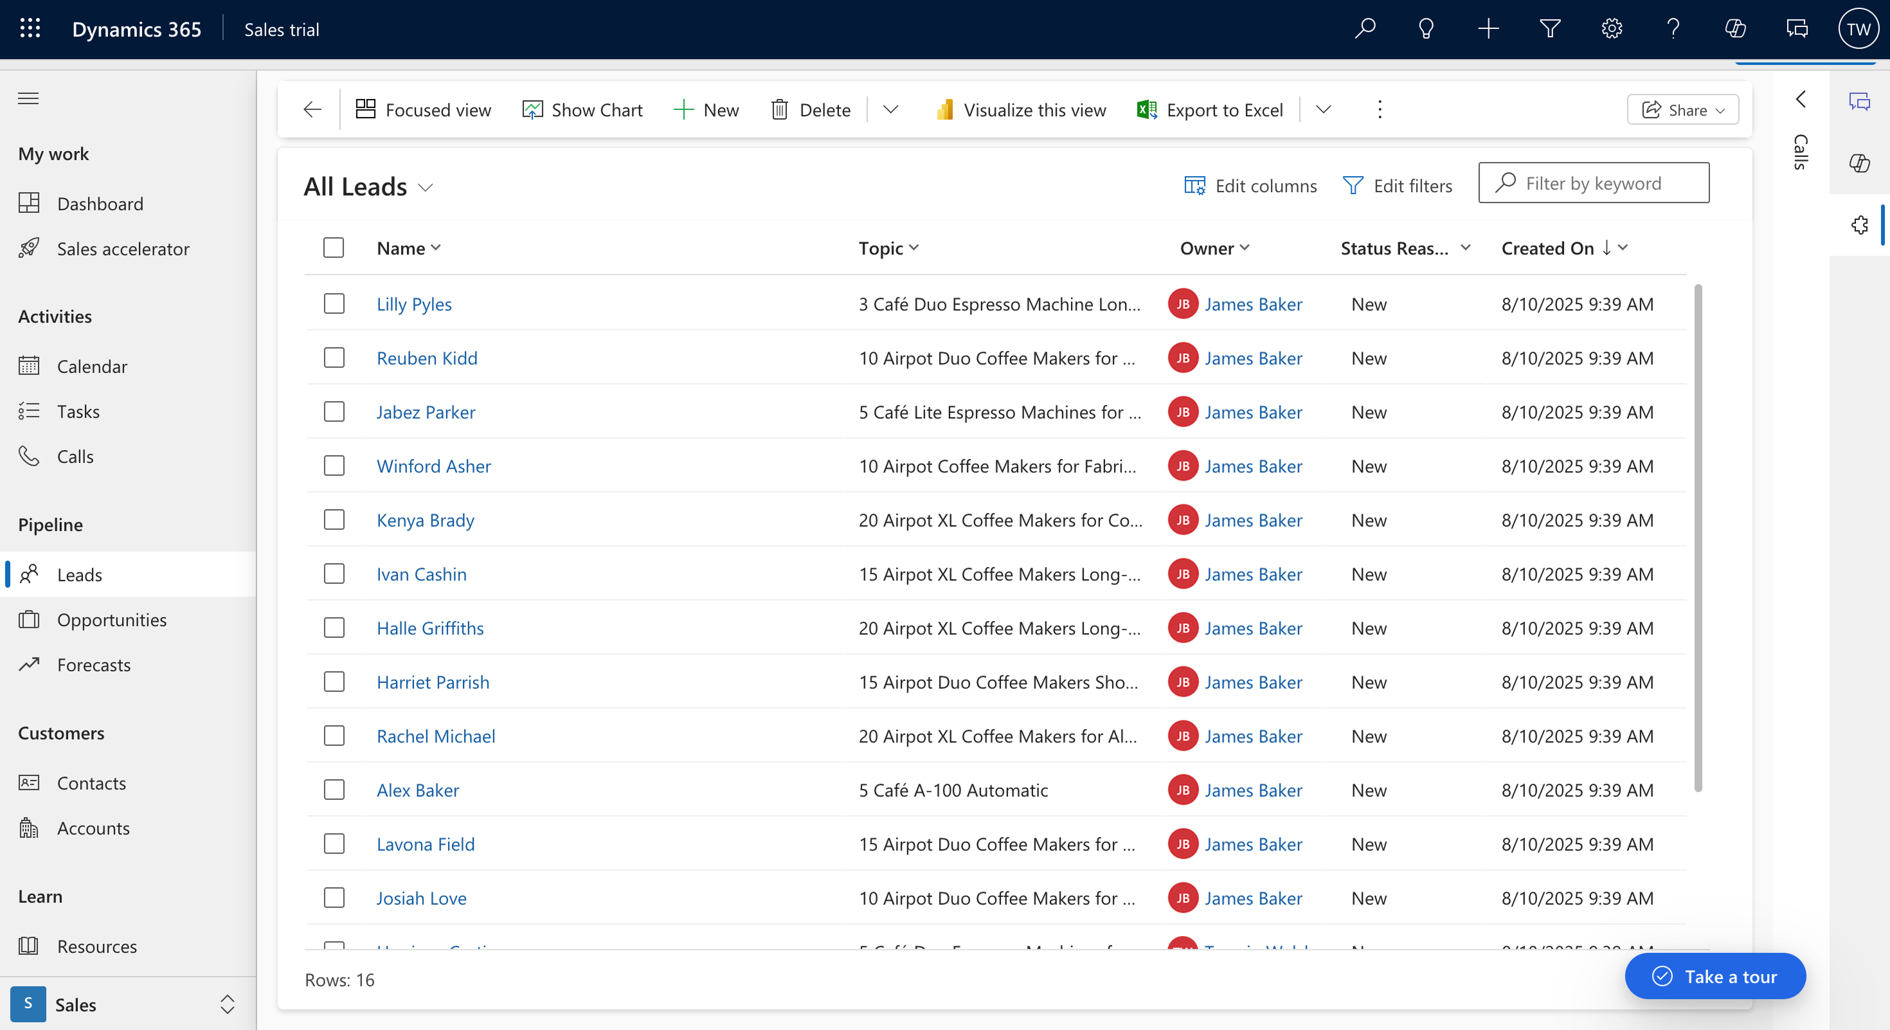Check the Lilly Pyles row checkbox

pos(334,303)
